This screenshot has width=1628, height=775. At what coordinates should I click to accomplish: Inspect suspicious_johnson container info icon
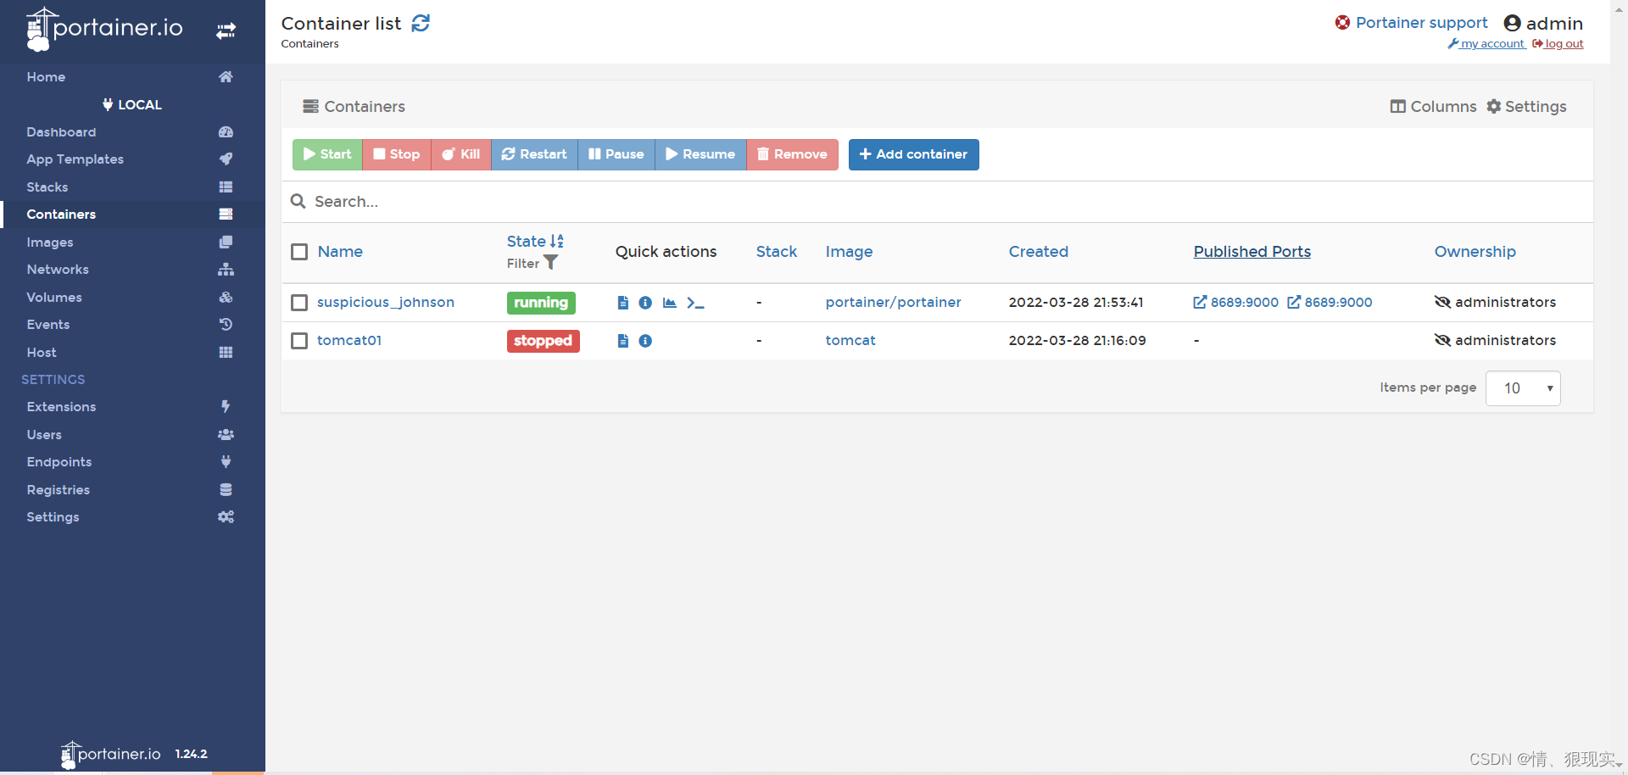pyautogui.click(x=645, y=303)
